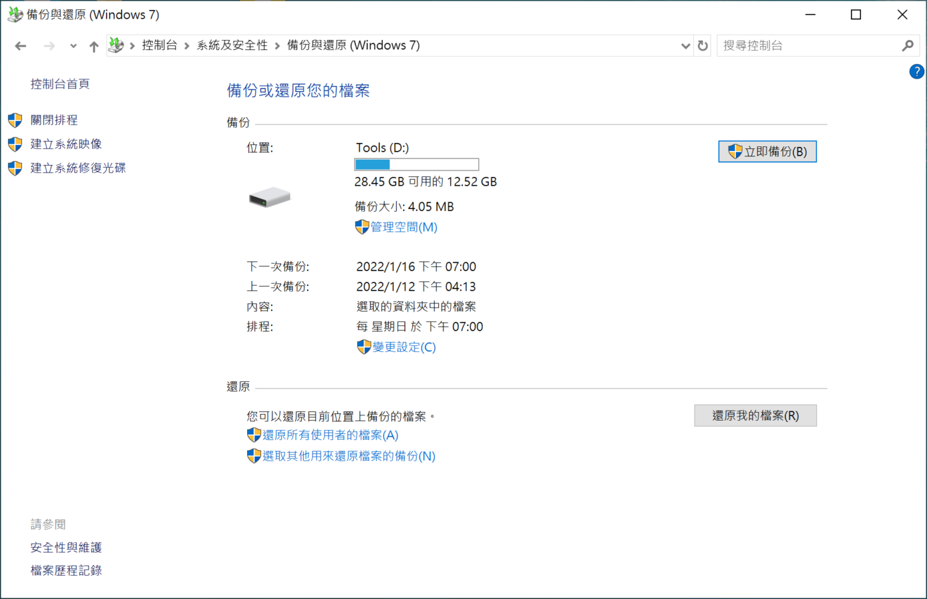The height and width of the screenshot is (599, 927).
Task: Click the back arrow navigation button
Action: tap(21, 46)
